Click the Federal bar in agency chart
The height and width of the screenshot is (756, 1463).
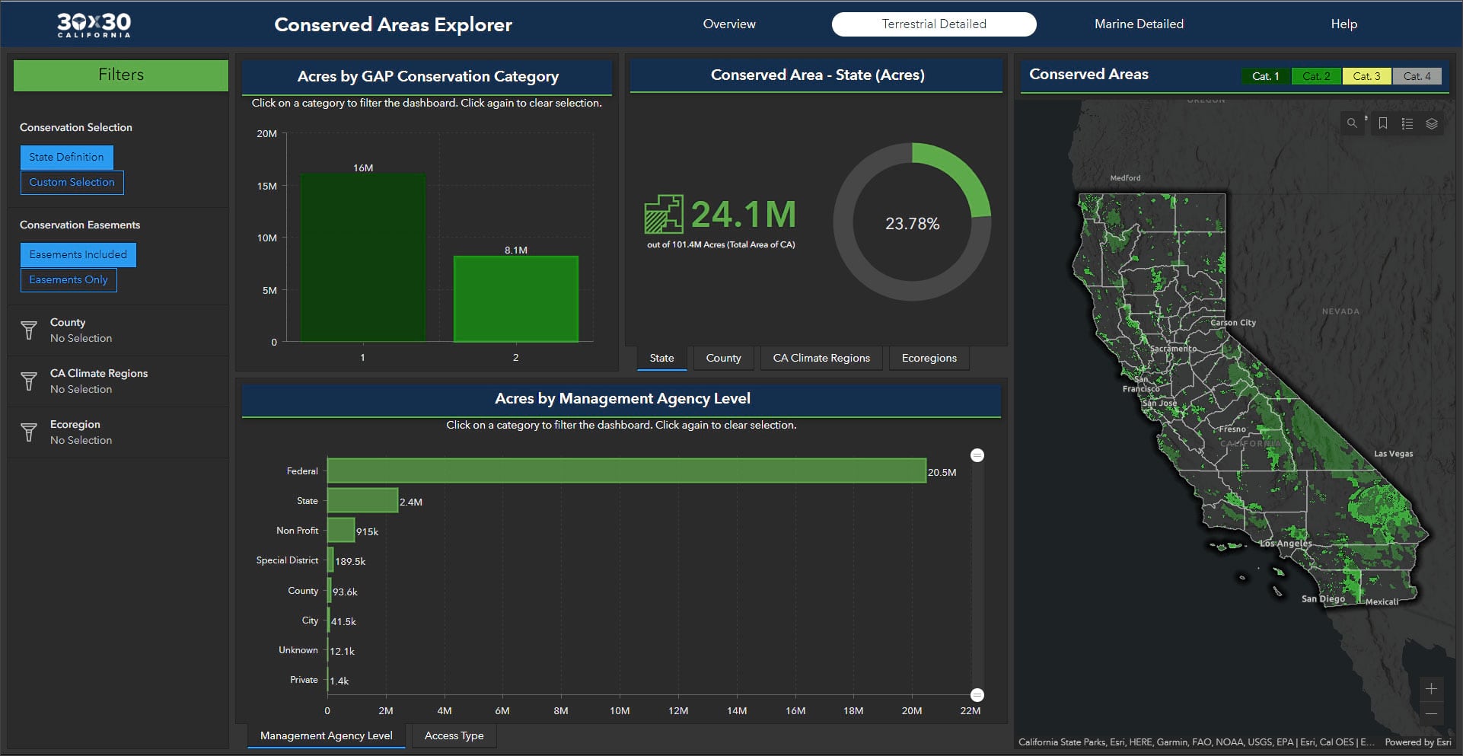[626, 471]
